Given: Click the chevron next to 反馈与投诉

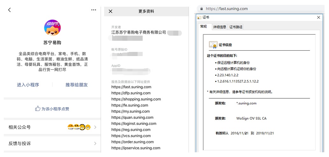Looking at the screenshot, I should pyautogui.click(x=95, y=144).
